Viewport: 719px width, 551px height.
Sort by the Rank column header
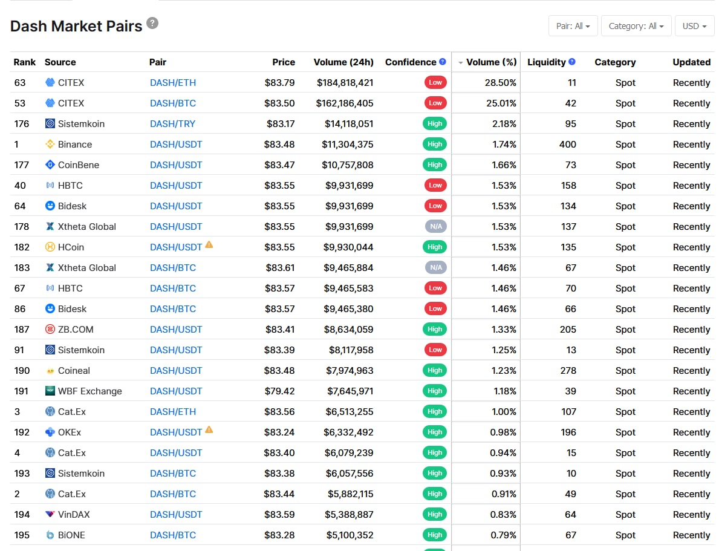[24, 62]
